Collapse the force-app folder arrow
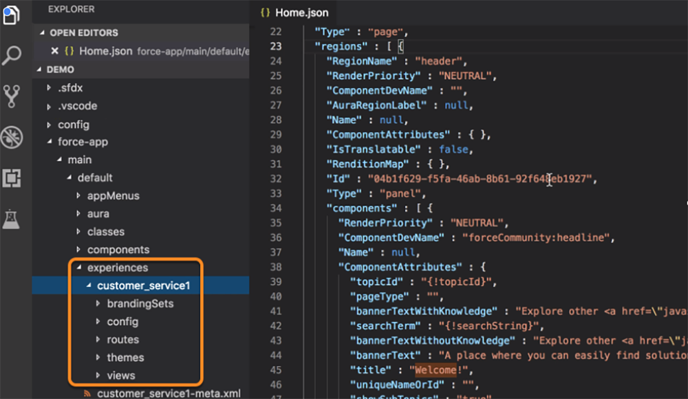The width and height of the screenshot is (688, 399). (49, 142)
